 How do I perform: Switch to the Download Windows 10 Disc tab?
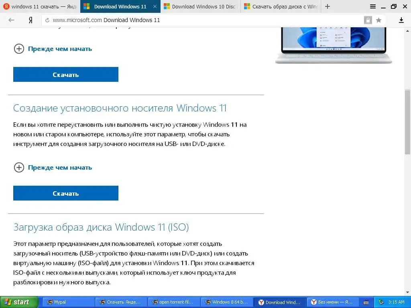(201, 6)
